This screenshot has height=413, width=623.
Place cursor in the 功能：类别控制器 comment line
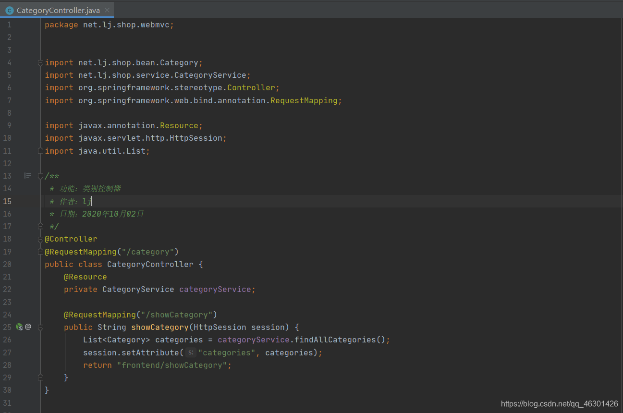coord(85,188)
